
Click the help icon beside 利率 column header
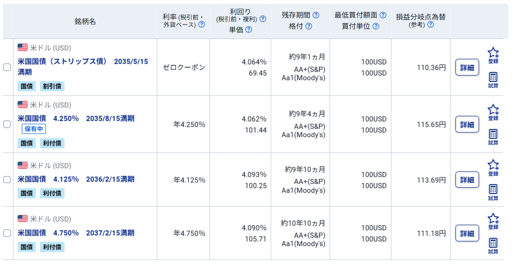click(201, 23)
